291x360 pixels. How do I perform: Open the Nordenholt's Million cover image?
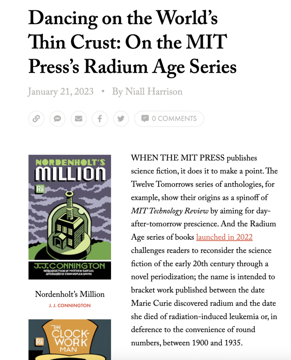point(70,217)
